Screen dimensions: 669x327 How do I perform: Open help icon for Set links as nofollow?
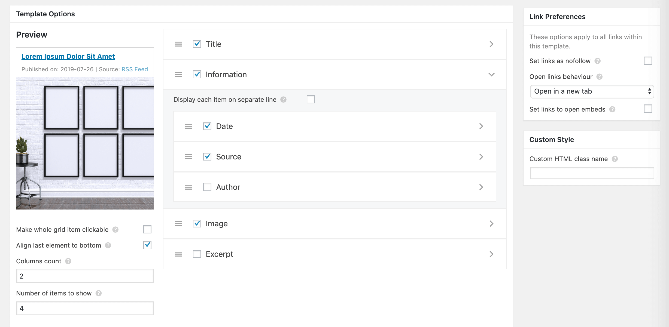click(x=597, y=61)
